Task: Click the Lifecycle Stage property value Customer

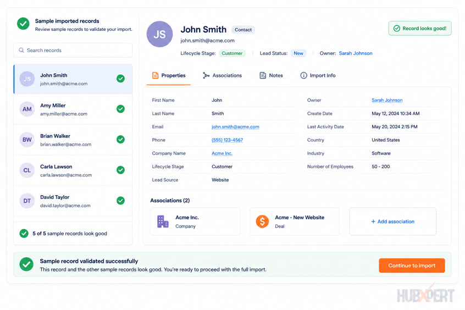Action: coord(222,167)
